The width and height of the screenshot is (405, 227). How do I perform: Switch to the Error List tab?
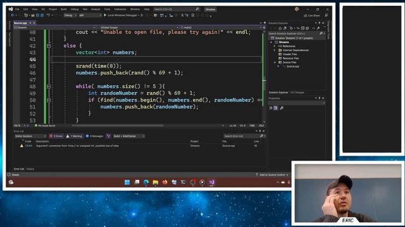pos(19,169)
